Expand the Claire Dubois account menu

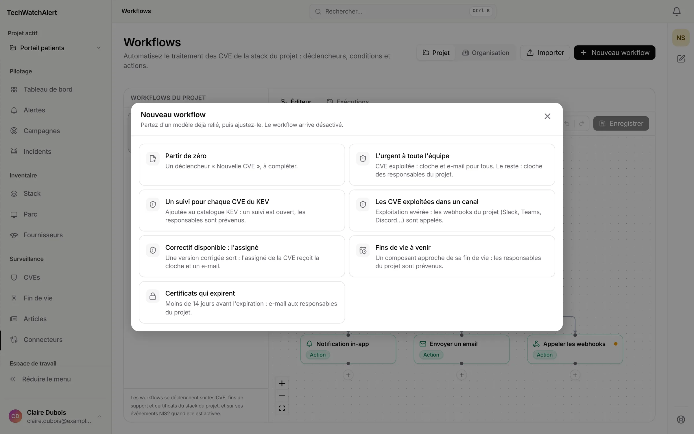click(x=56, y=416)
